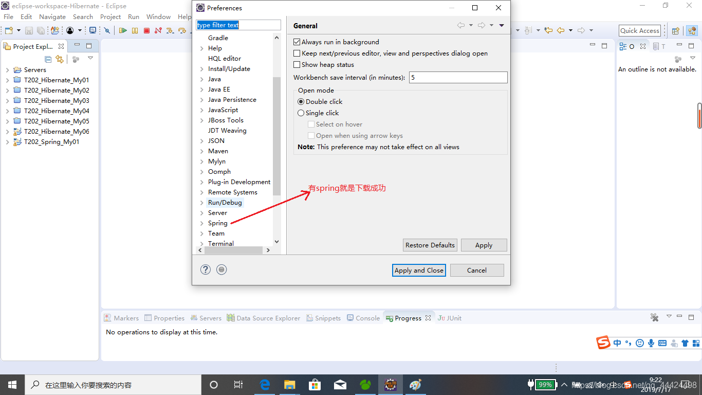Open the Window menu
The height and width of the screenshot is (395, 702).
tap(158, 16)
